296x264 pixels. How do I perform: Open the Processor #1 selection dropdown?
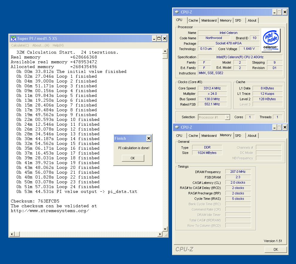point(227,117)
